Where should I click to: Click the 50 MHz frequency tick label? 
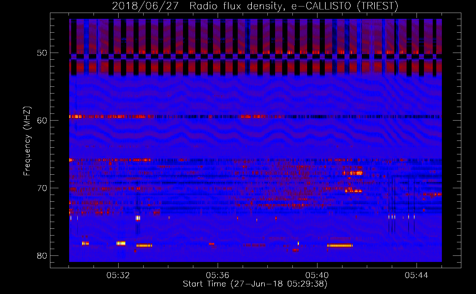click(42, 53)
